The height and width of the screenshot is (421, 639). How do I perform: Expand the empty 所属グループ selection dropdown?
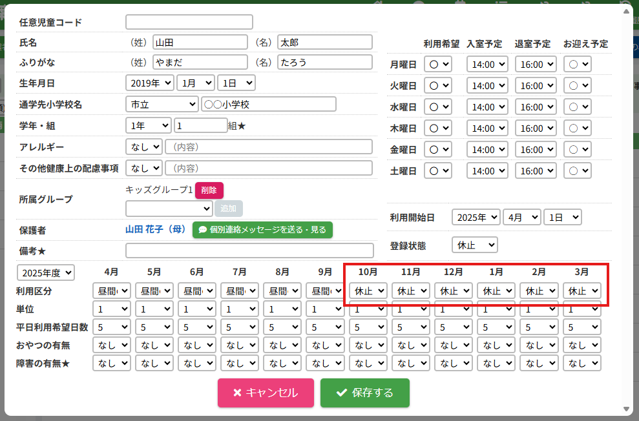[x=169, y=208]
